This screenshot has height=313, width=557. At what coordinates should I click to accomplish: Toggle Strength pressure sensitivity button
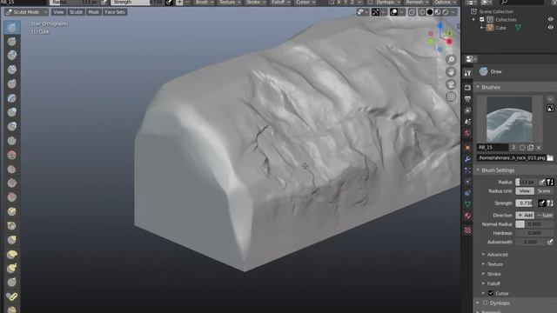[541, 203]
